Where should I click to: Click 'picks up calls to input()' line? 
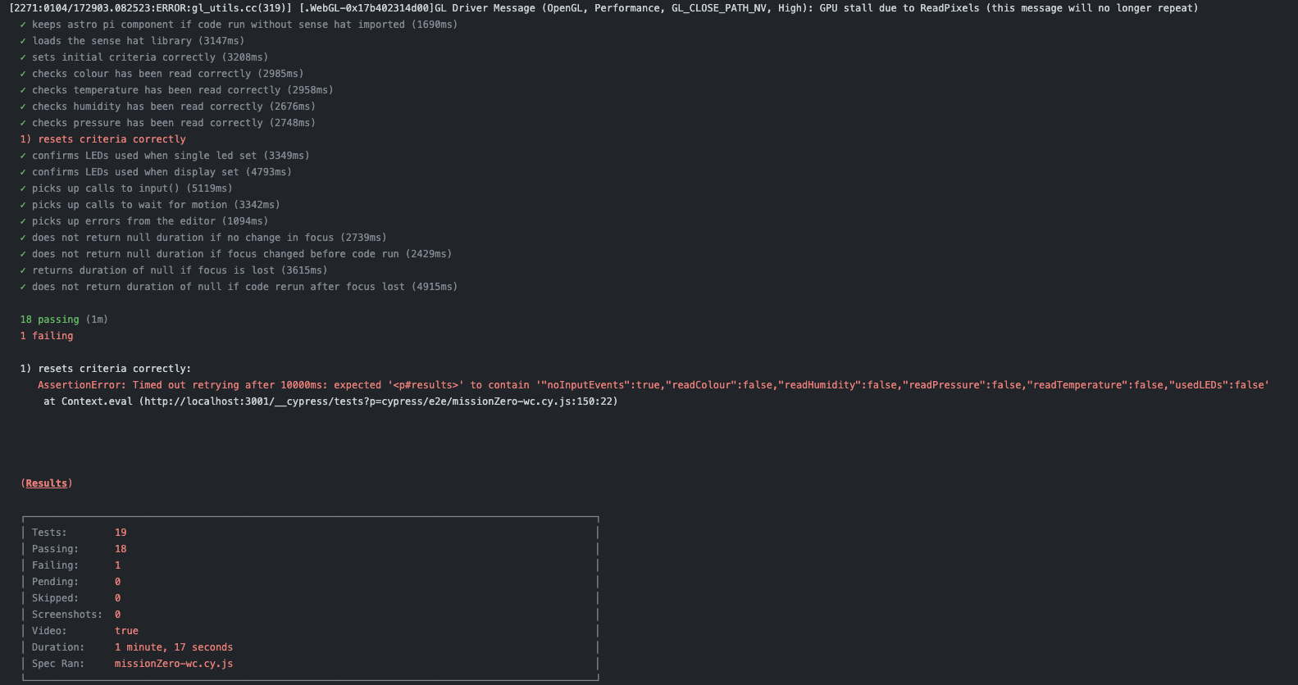coord(126,188)
